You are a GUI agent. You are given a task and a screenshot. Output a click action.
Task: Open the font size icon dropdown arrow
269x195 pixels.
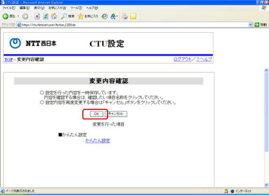pos(117,16)
